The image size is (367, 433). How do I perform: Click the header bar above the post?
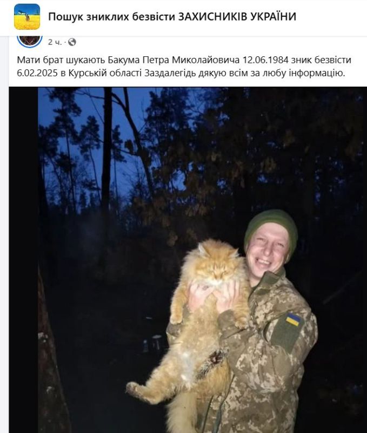coord(184,17)
